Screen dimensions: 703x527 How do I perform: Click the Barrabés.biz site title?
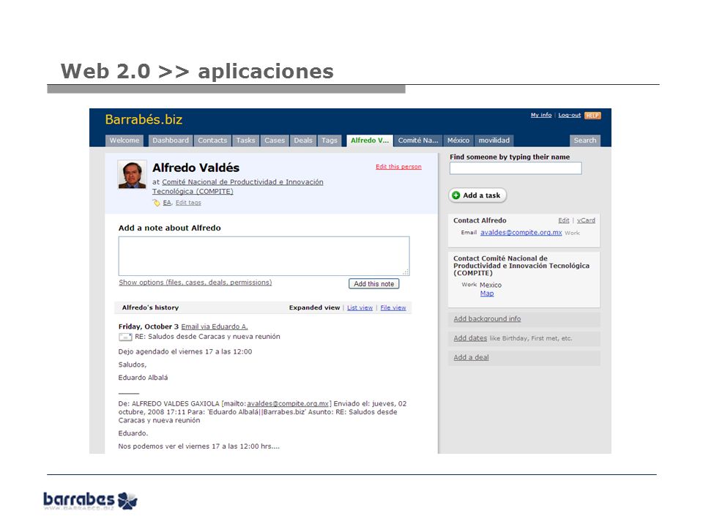[144, 119]
